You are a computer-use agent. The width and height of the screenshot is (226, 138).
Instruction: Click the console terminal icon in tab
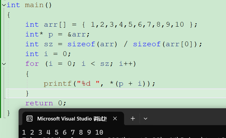pyautogui.click(x=29, y=119)
